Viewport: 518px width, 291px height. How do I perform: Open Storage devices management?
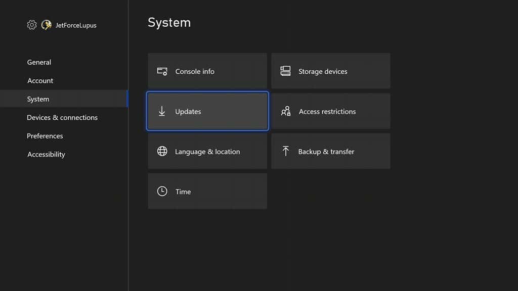point(331,71)
